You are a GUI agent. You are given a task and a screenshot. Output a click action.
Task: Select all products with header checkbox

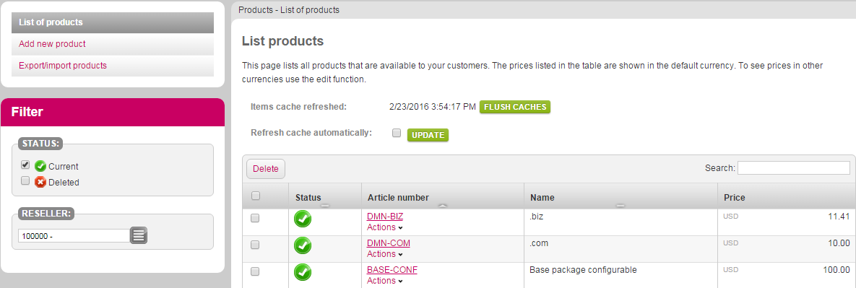click(x=256, y=196)
